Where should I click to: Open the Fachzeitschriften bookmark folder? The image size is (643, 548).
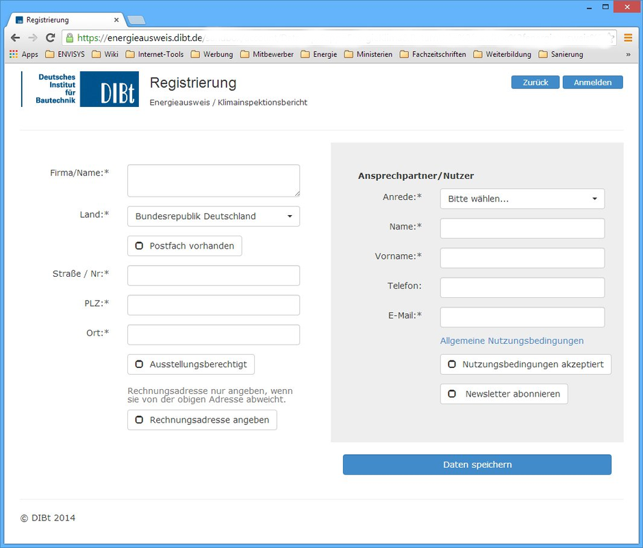[x=432, y=54]
